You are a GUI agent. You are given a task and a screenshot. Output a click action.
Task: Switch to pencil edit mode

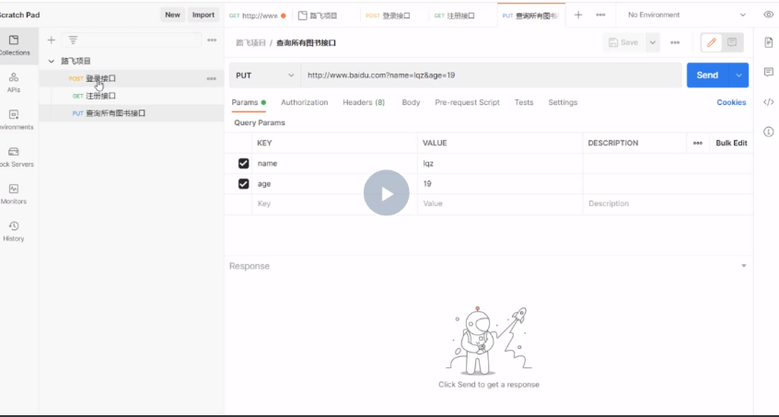(x=712, y=42)
